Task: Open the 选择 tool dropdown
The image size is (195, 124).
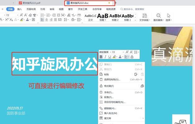Action: click(169, 17)
